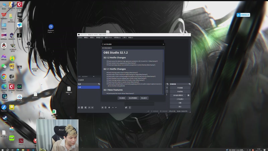Screen dimensions: 268x151
Task: Open audio mixer three-dot options menu
Action: 130,107
